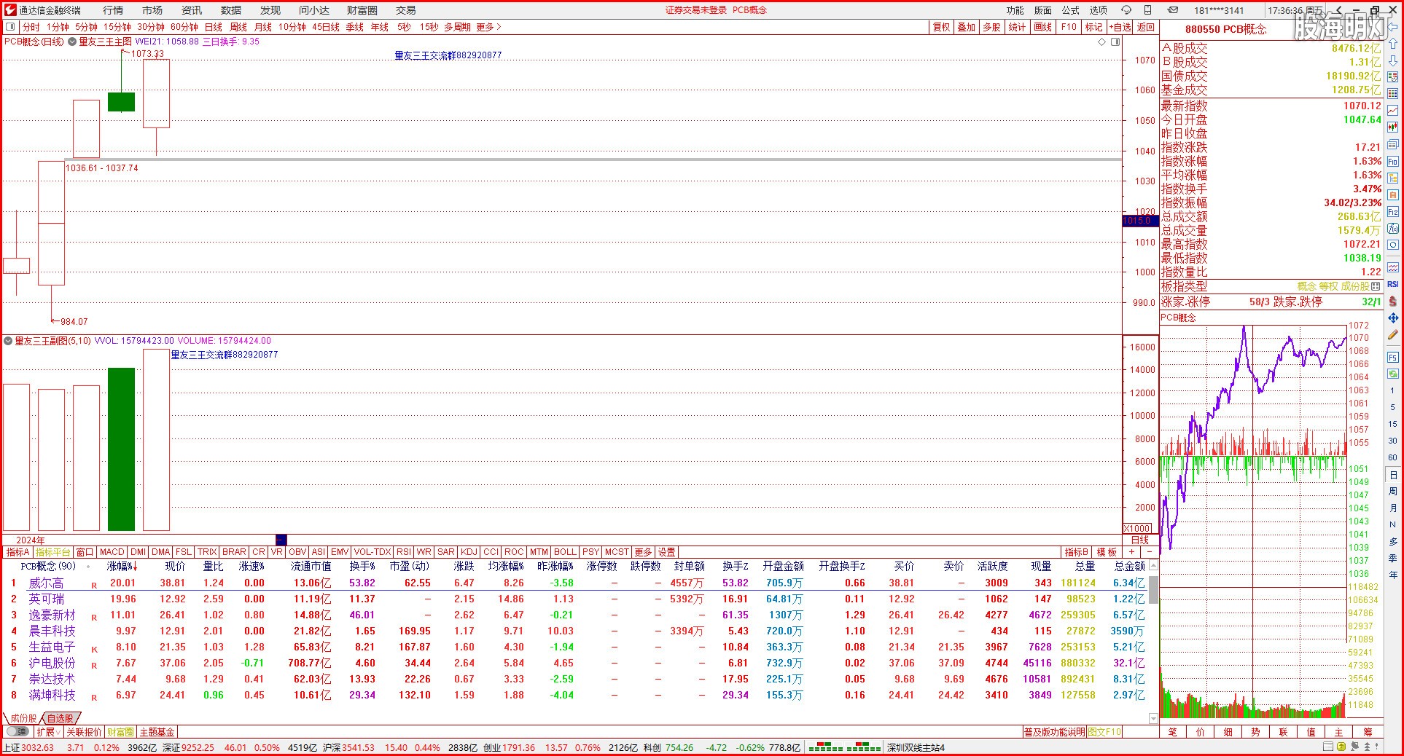Click the minus button next to 模板
1404x756 pixels.
tap(1150, 552)
